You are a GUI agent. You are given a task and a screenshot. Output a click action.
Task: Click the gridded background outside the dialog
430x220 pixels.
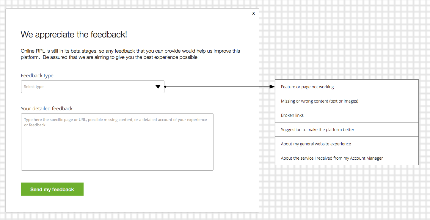342,193
